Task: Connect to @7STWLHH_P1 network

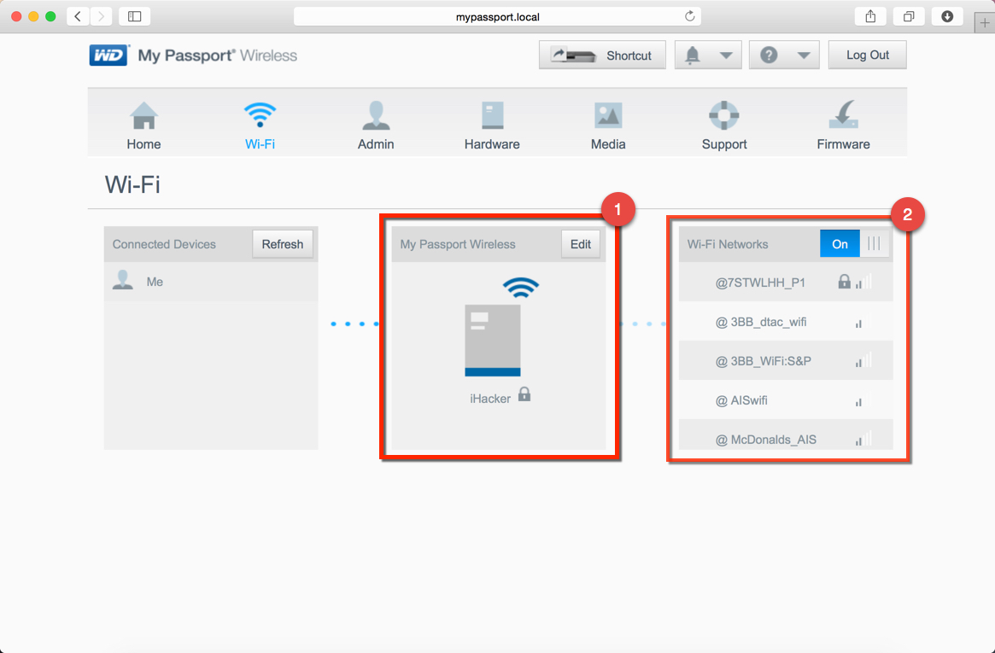Action: coord(786,283)
